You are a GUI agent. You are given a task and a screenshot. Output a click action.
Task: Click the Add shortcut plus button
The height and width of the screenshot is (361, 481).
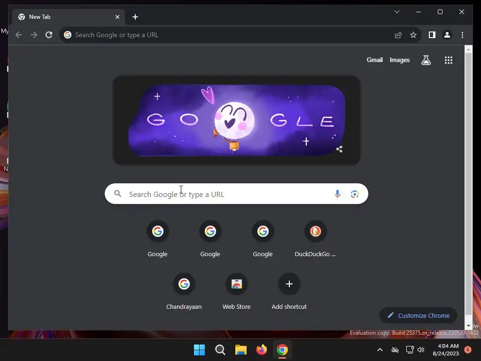pos(289,284)
